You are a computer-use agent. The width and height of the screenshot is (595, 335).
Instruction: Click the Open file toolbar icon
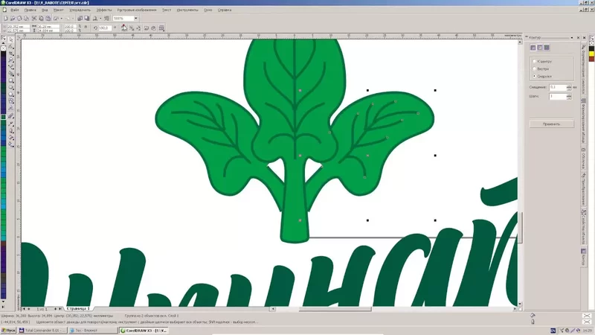point(13,18)
